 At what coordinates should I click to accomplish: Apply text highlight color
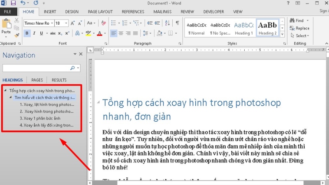(x=88, y=33)
